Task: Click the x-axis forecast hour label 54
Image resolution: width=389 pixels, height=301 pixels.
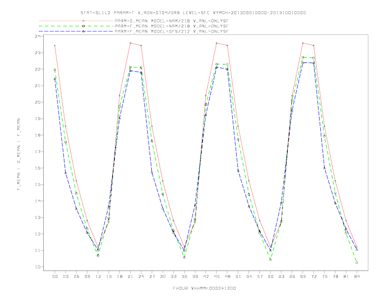Action: [249, 276]
